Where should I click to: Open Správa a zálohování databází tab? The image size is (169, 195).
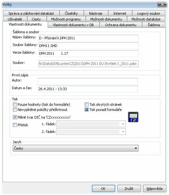[x=31, y=13]
